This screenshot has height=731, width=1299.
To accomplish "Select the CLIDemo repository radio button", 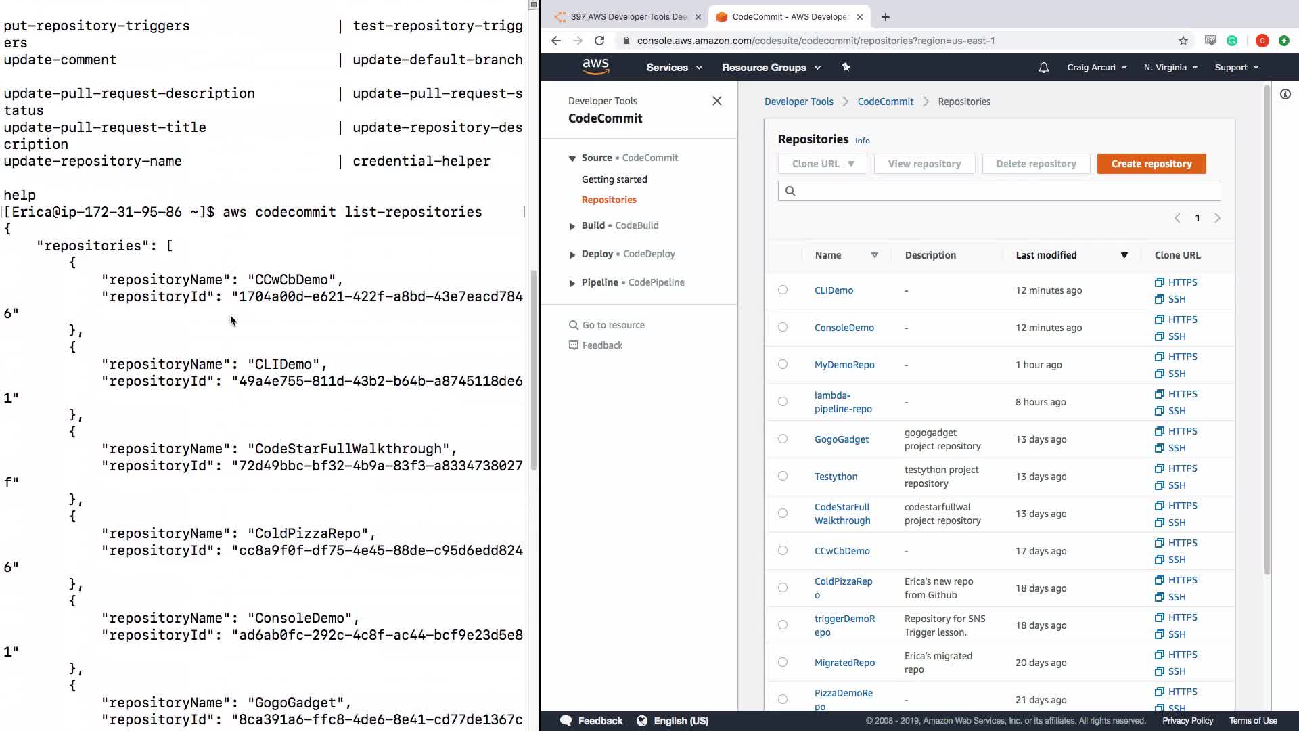I will (783, 290).
